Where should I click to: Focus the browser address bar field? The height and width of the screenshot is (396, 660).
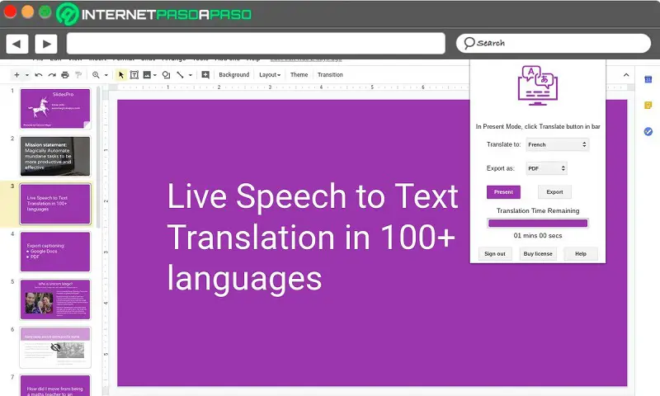(256, 44)
